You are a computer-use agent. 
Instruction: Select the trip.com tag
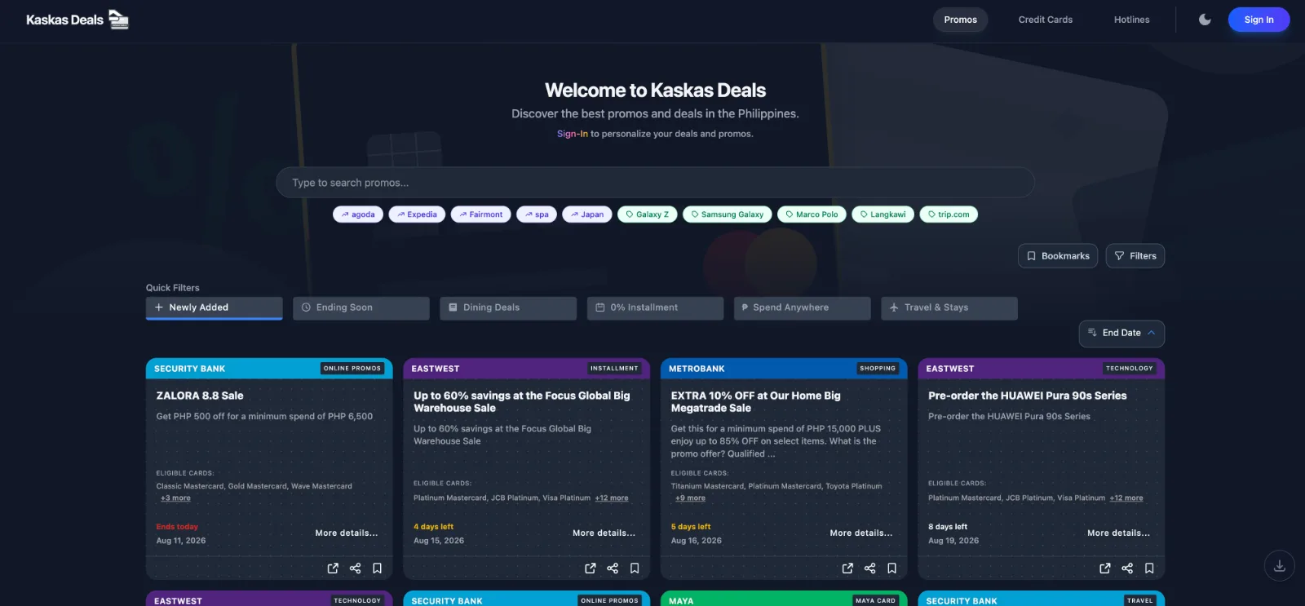[x=949, y=215]
